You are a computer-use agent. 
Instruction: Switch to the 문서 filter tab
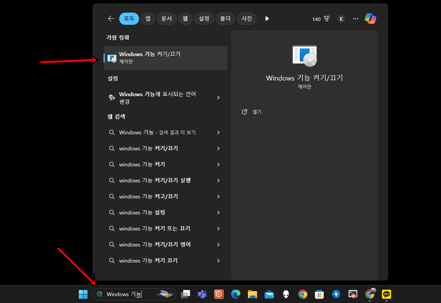[x=166, y=19]
